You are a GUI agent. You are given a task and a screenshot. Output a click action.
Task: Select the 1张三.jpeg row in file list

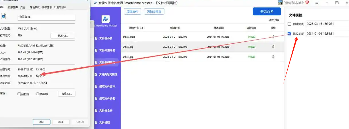pos(202,37)
